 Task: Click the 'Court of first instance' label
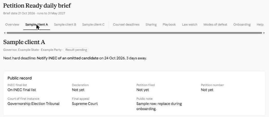pyautogui.click(x=23, y=99)
